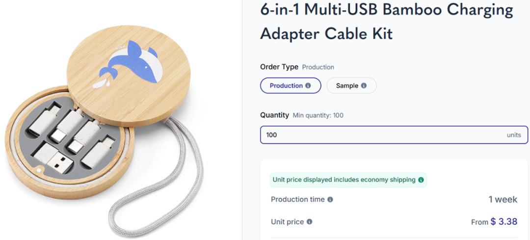Click the '1 week' production time value
The width and height of the screenshot is (530, 240).
click(x=503, y=199)
